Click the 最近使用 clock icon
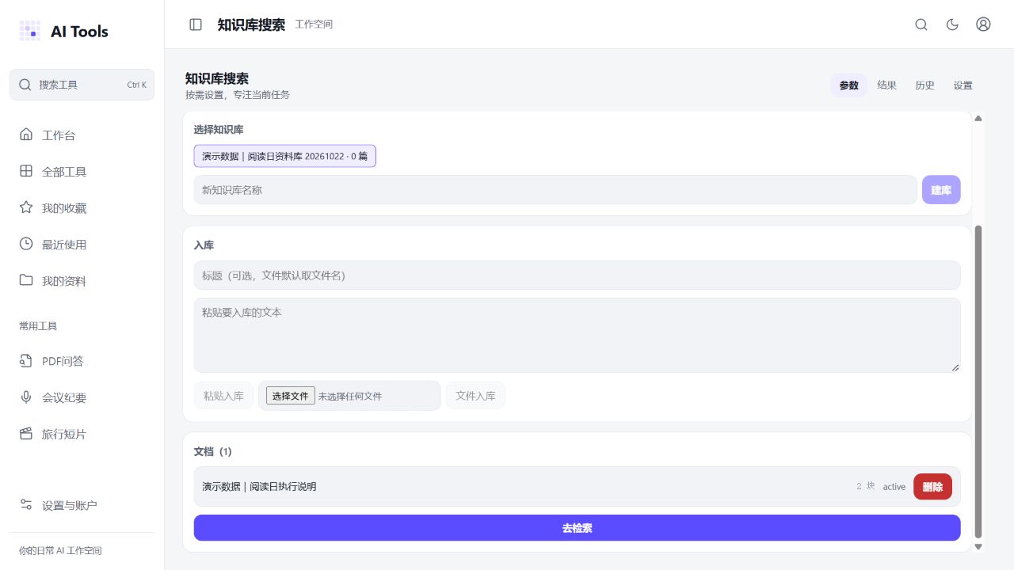The height and width of the screenshot is (570, 1014). click(x=26, y=244)
